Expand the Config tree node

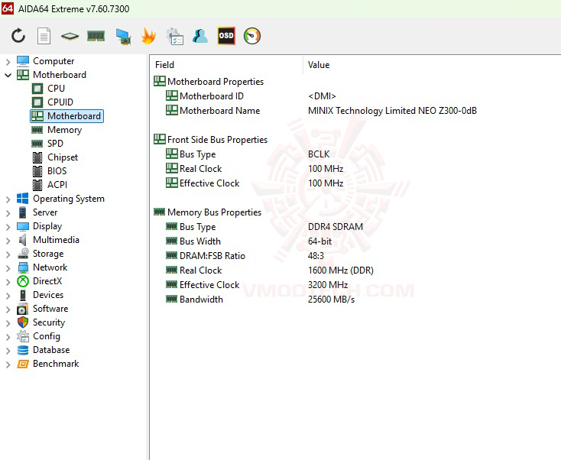click(x=8, y=337)
